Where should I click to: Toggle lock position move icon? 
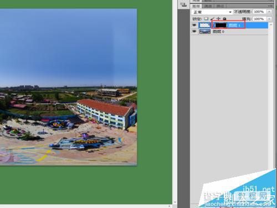pyautogui.click(x=218, y=19)
